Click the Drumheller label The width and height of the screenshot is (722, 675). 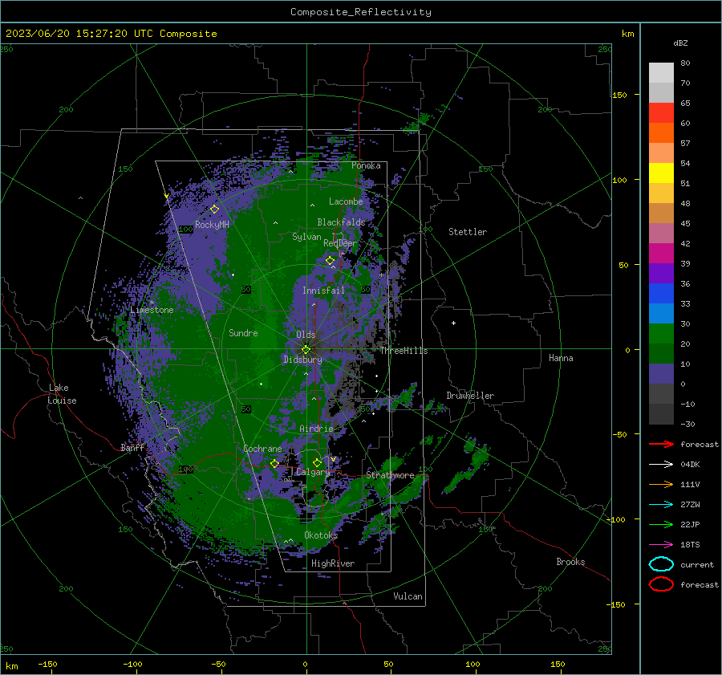pos(470,396)
